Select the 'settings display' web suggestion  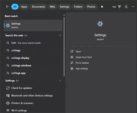(x=33, y=58)
